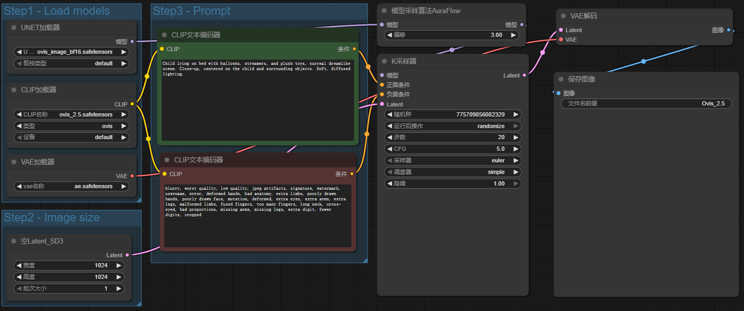Increase 偏移 with its right arrow
This screenshot has width=744, height=311.
(x=514, y=35)
